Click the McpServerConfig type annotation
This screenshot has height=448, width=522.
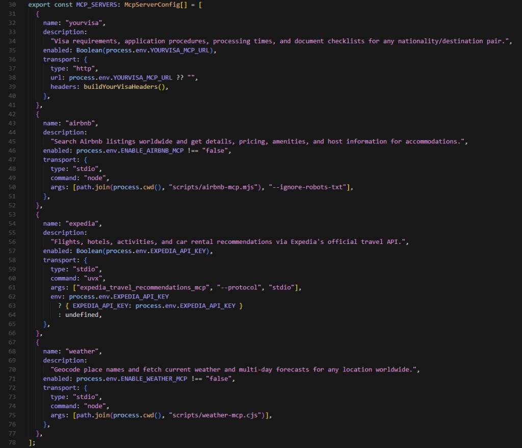152,5
